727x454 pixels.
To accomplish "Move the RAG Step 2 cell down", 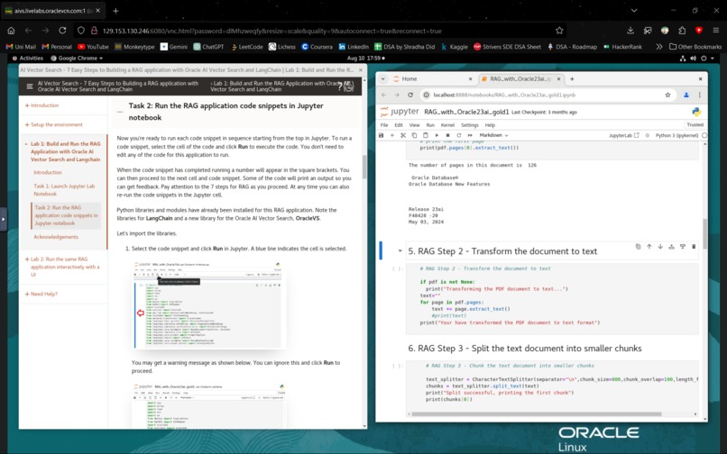I will point(660,247).
